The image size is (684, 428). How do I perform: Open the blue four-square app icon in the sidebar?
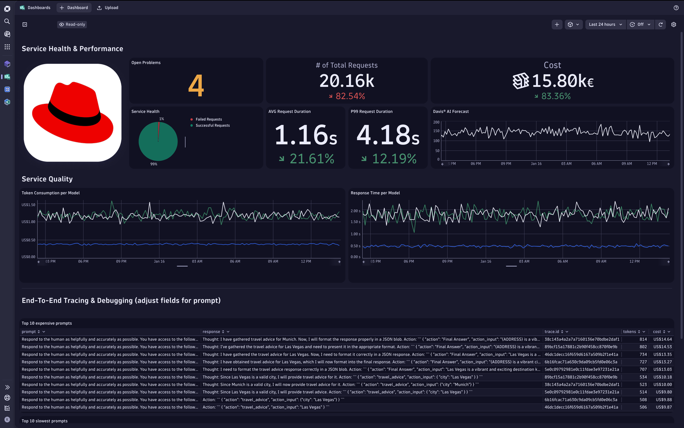pyautogui.click(x=7, y=89)
